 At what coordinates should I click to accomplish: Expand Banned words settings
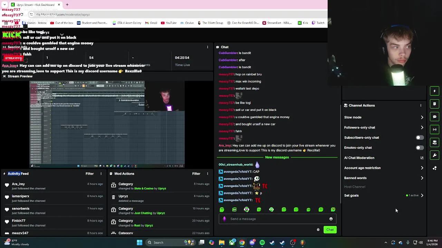pyautogui.click(x=422, y=178)
